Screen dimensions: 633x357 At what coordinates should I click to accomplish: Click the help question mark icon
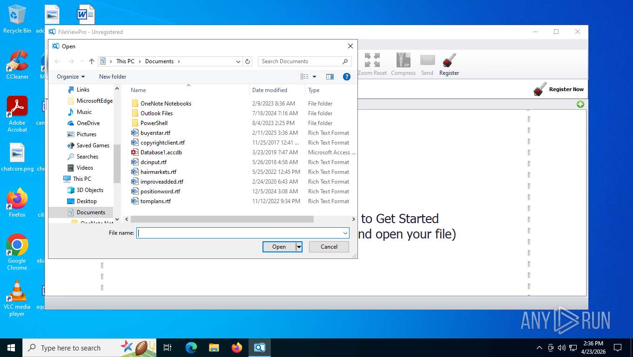click(x=346, y=77)
